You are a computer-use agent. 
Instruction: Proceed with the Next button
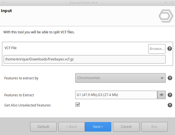[98, 127]
